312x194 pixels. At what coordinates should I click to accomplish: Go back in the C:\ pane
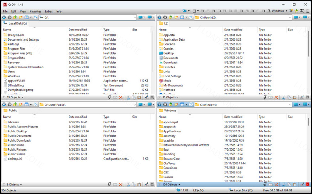pyautogui.click(x=4, y=17)
